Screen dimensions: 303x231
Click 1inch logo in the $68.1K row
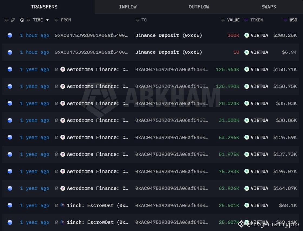(x=62, y=205)
